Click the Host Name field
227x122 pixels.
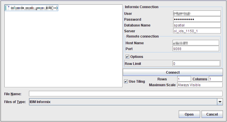pos(195,43)
